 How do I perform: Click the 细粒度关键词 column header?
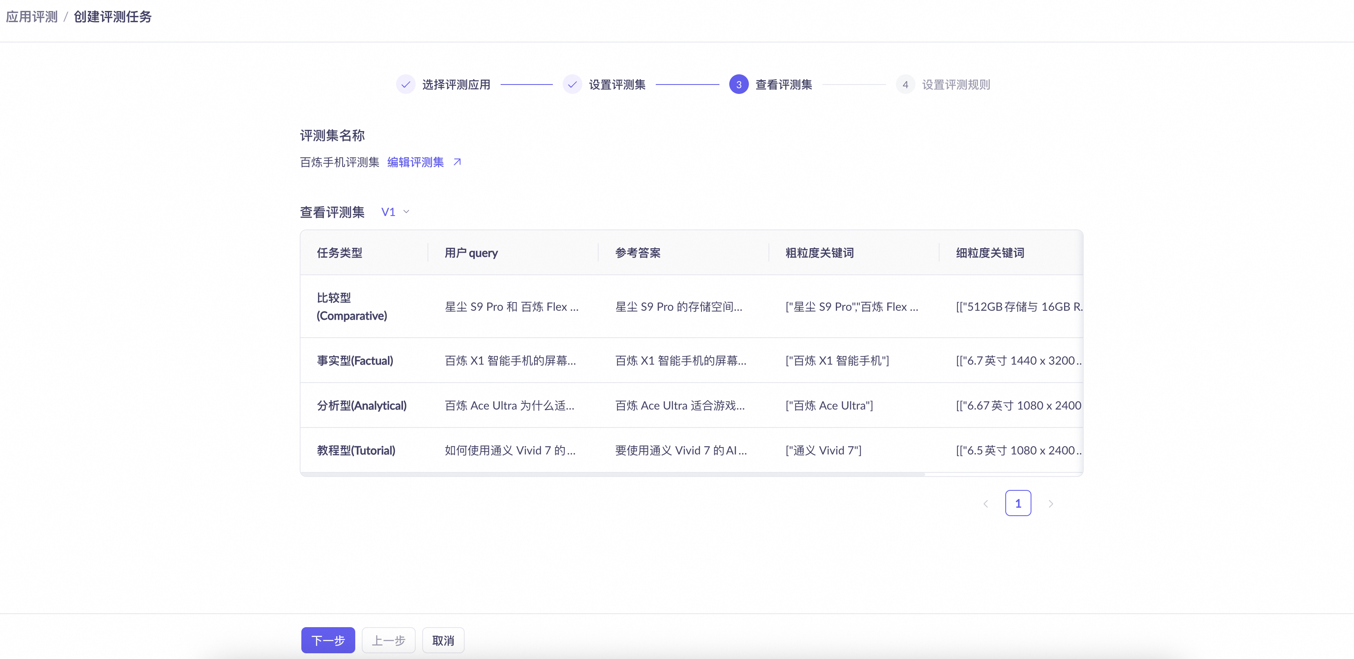[990, 253]
